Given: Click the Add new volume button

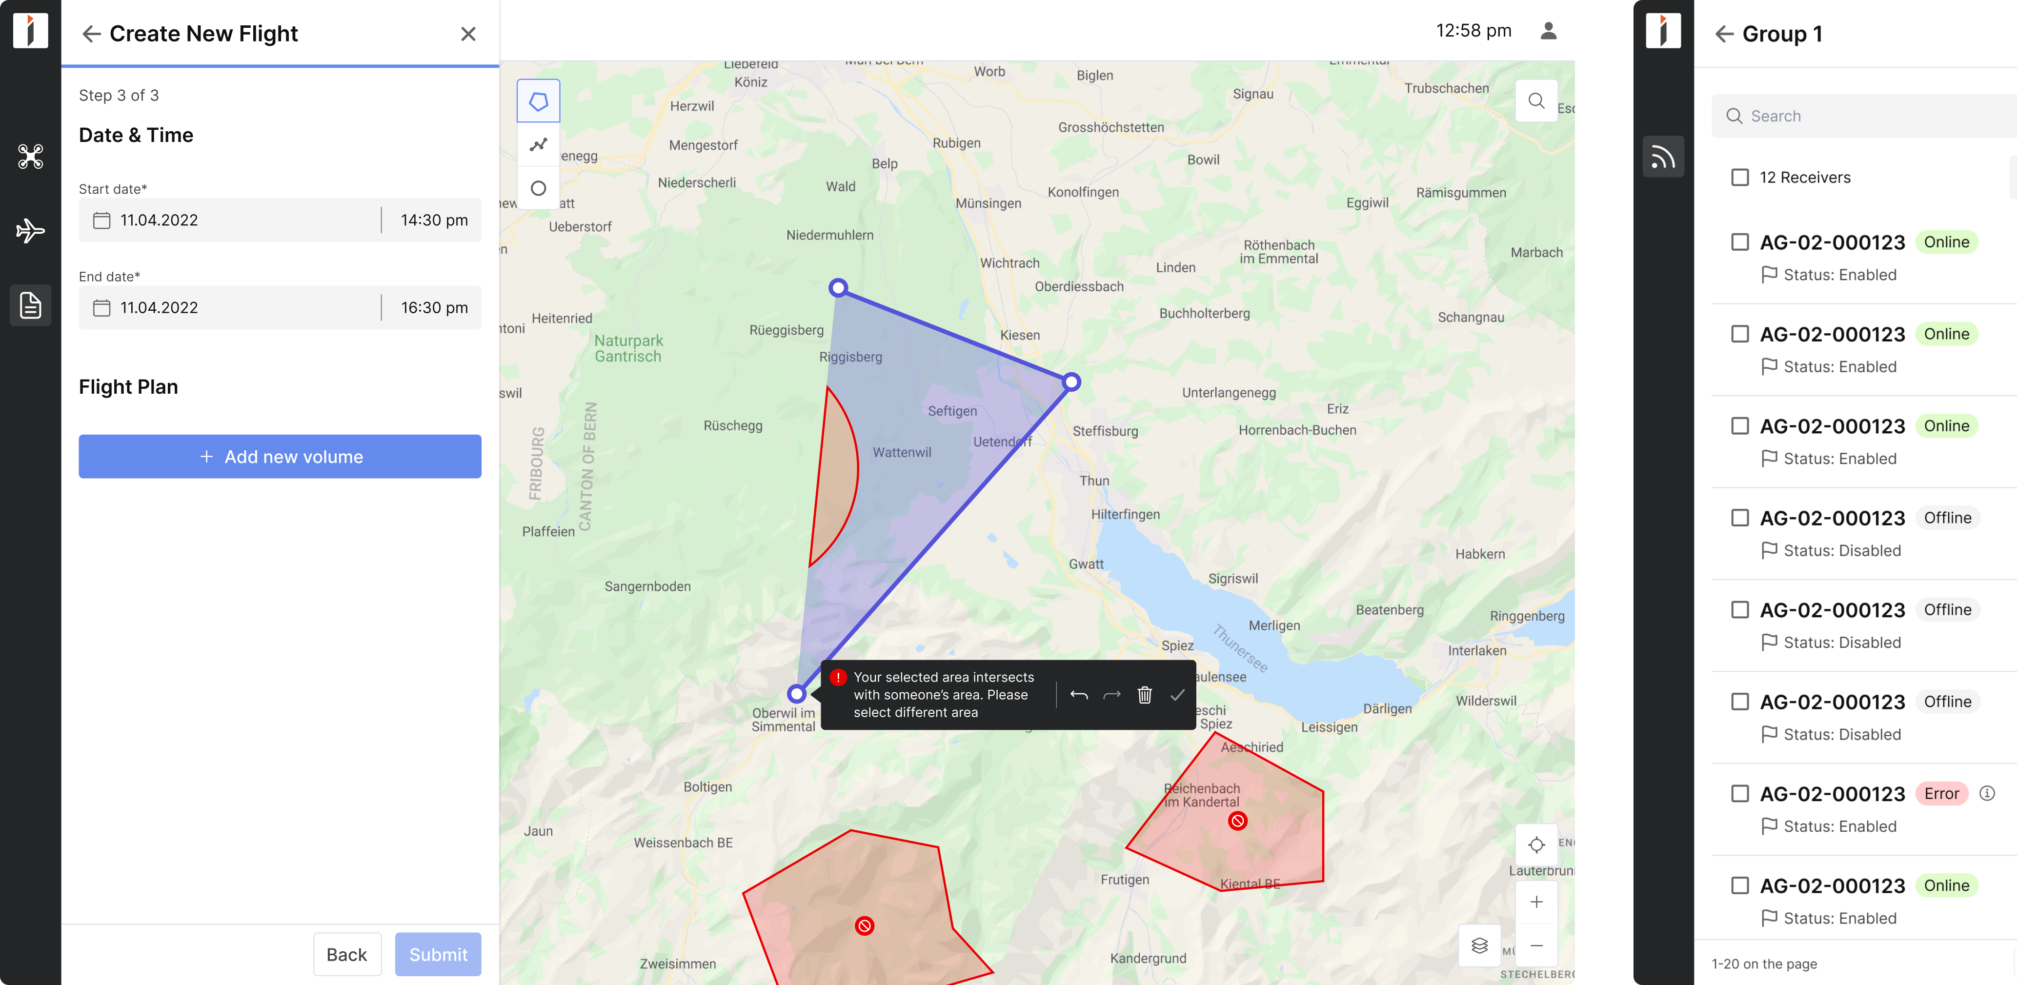Looking at the screenshot, I should [x=280, y=457].
